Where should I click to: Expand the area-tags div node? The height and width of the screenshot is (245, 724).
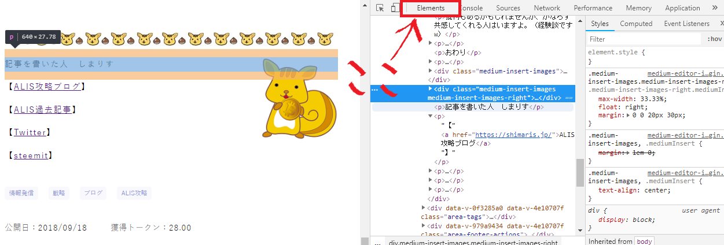pos(423,207)
